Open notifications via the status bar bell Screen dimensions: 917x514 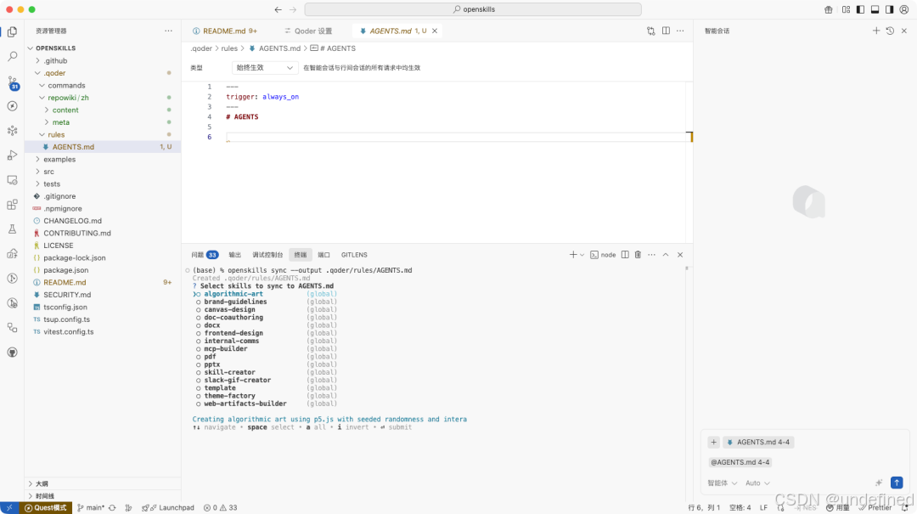coord(903,507)
